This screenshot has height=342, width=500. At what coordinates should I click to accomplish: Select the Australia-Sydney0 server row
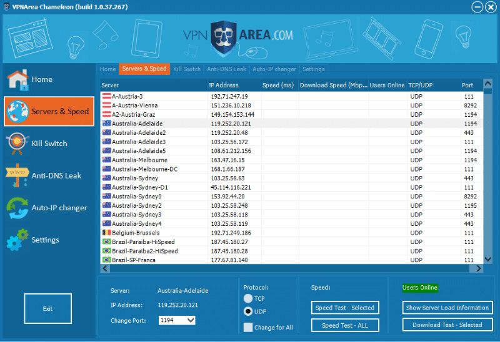point(292,196)
